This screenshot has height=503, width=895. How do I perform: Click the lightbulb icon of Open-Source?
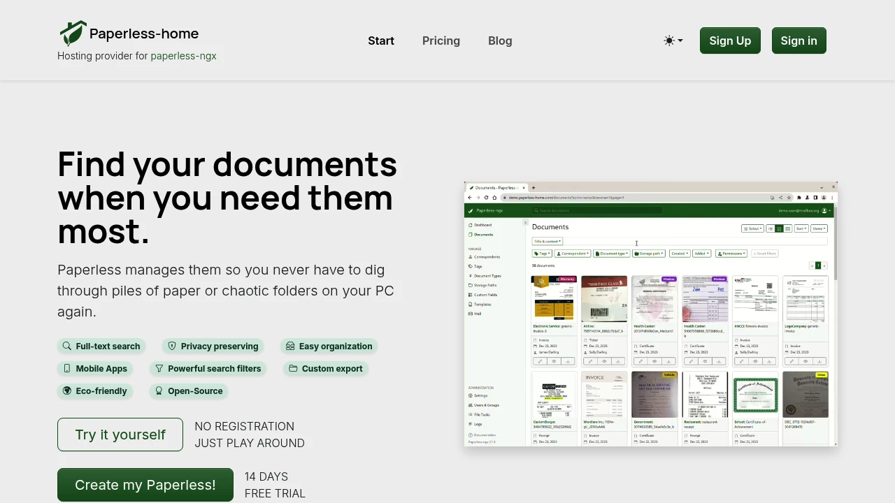(159, 391)
